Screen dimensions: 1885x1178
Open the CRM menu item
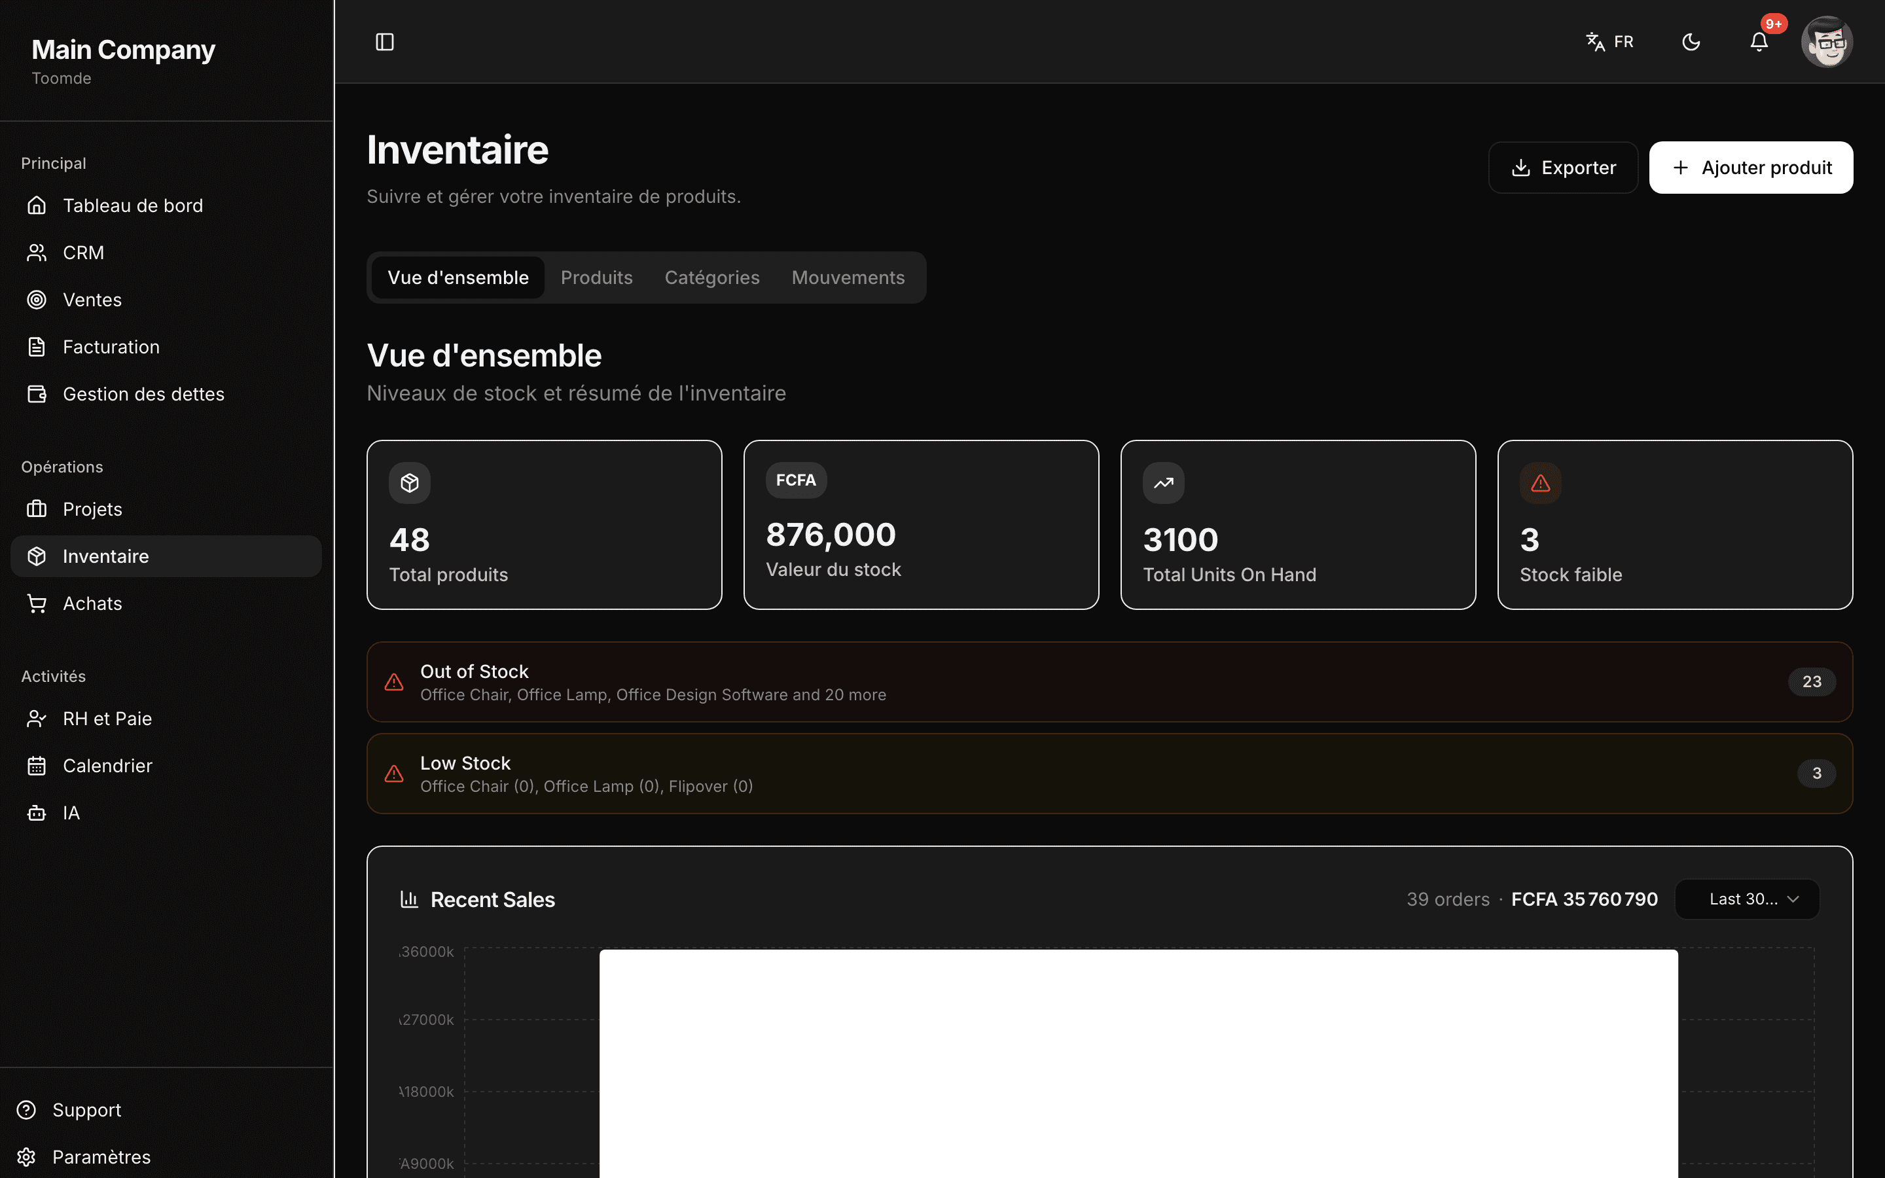pos(166,253)
